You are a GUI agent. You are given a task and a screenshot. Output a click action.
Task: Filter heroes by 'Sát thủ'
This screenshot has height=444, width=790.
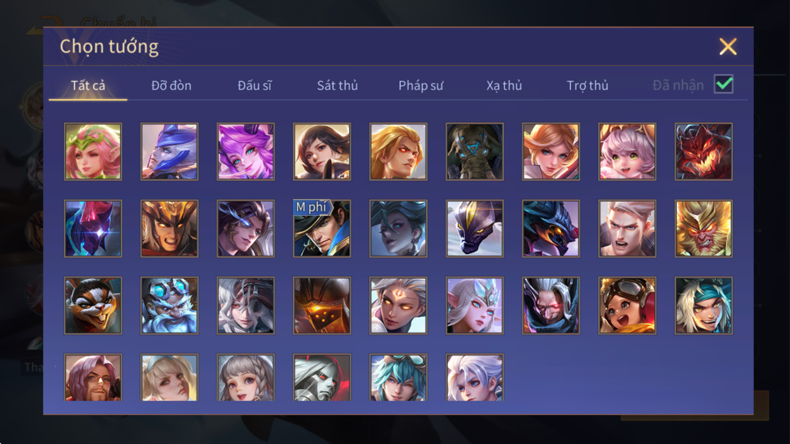[x=338, y=85]
